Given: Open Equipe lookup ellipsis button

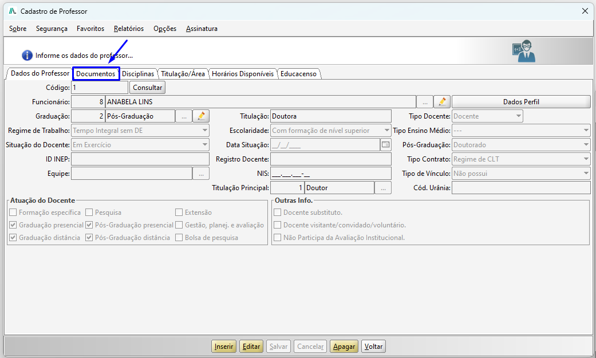Looking at the screenshot, I should [x=201, y=174].
